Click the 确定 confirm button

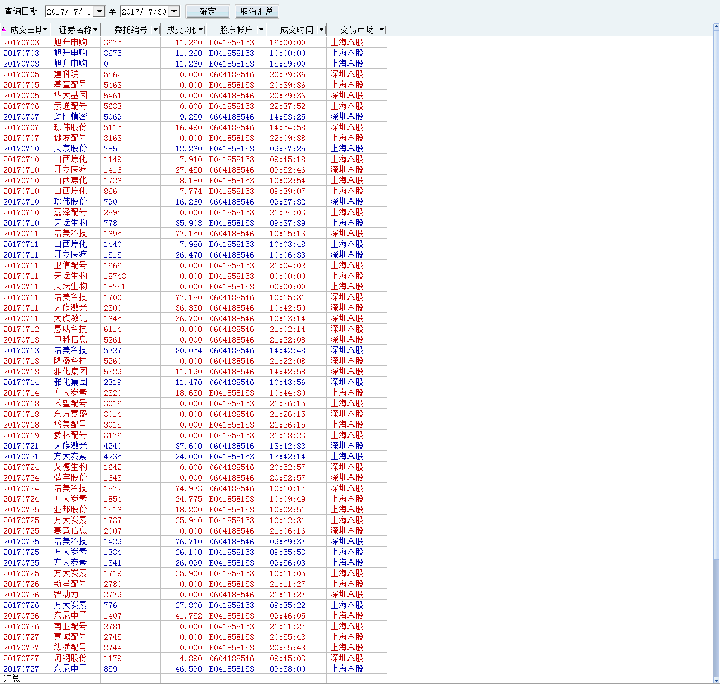tap(208, 11)
